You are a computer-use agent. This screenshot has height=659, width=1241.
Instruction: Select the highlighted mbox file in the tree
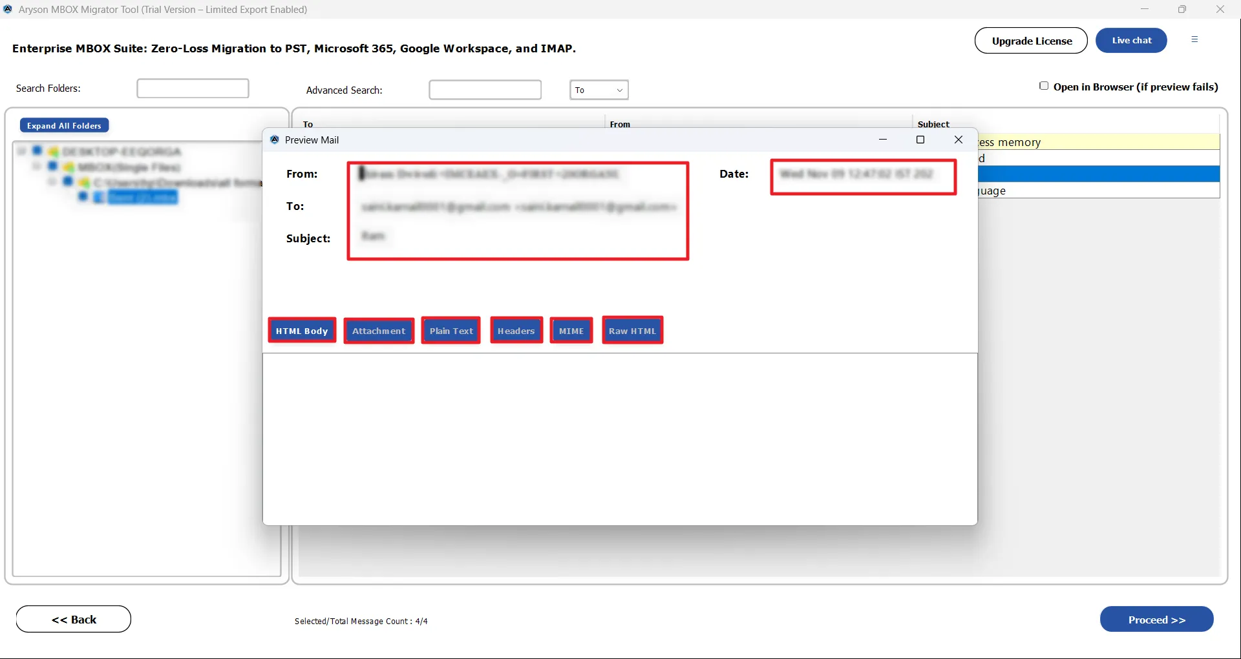tap(142, 197)
